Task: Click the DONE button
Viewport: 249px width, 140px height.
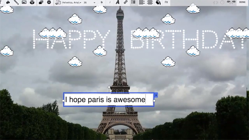Action: click(242, 2)
